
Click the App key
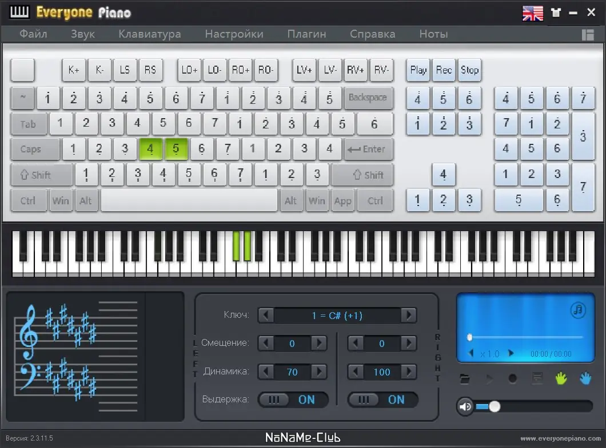343,201
